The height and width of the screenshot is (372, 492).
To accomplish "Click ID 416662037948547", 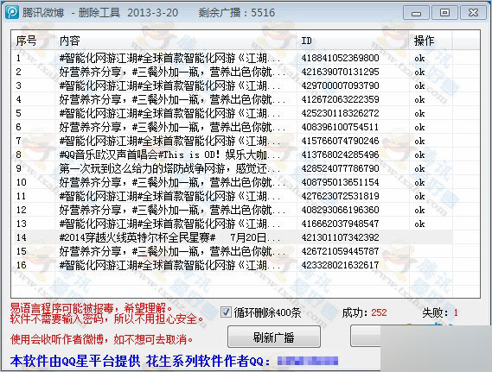I will pos(340,224).
